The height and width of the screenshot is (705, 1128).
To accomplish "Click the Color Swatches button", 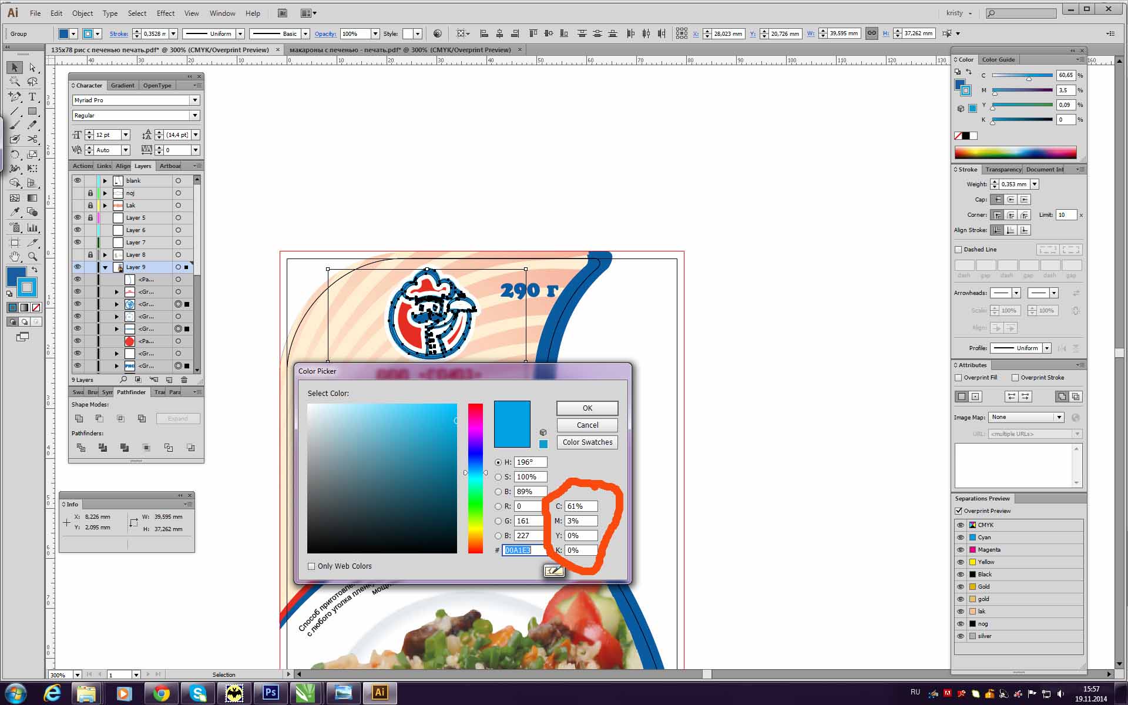I will coord(587,442).
